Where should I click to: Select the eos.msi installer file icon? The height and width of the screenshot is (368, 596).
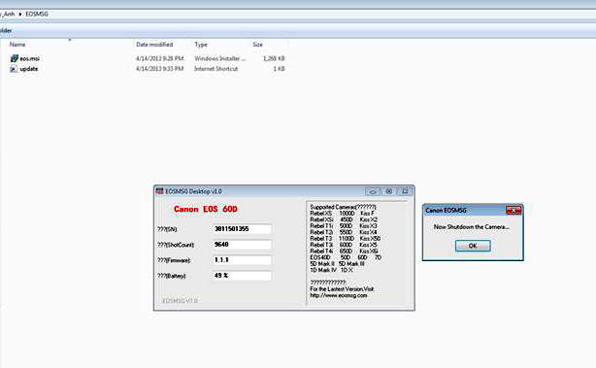coord(14,58)
